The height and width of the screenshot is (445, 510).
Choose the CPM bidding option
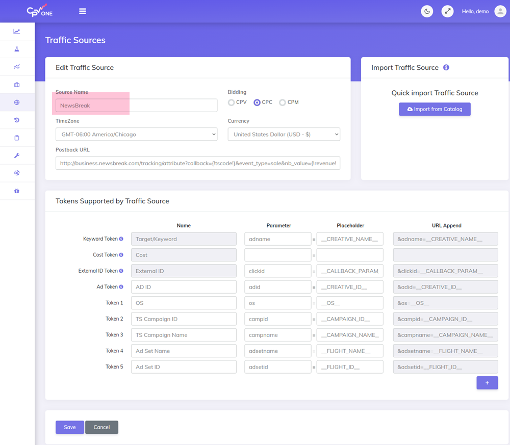[x=283, y=102]
